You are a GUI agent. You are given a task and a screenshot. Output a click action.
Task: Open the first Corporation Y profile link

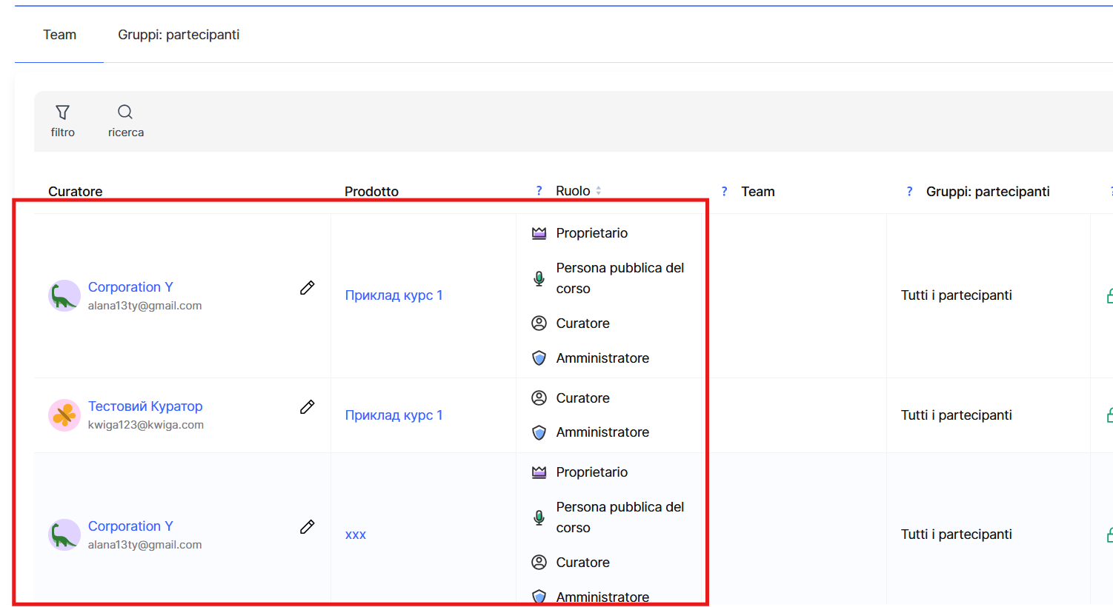coord(130,287)
